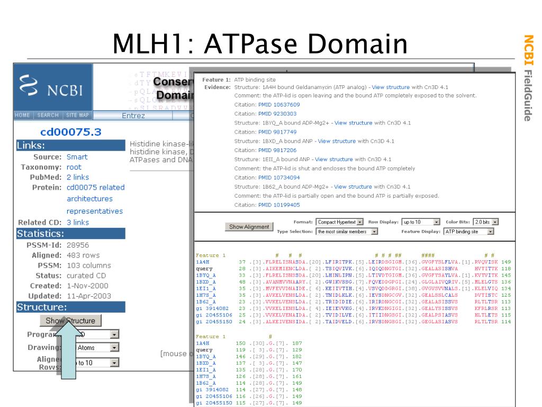Open the SEARCH navigation item

pos(48,115)
